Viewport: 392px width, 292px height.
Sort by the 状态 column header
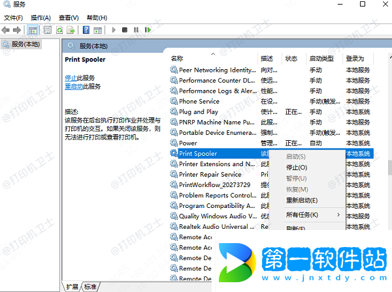[291, 59]
